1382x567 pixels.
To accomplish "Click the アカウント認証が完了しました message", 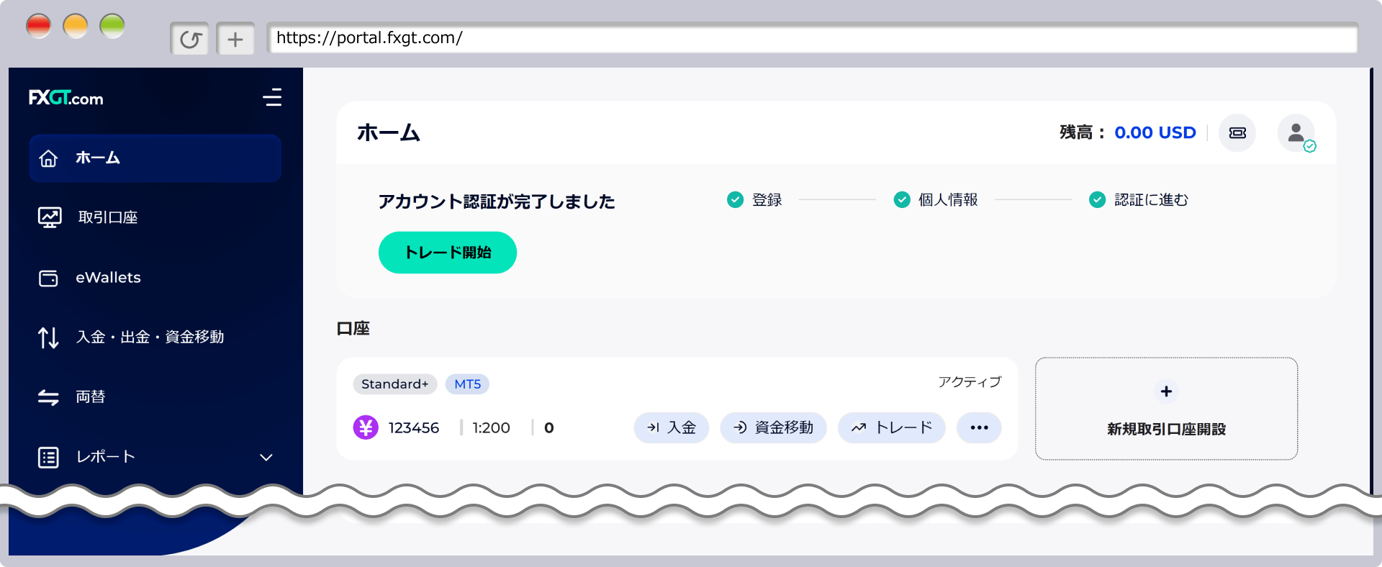I will point(497,201).
